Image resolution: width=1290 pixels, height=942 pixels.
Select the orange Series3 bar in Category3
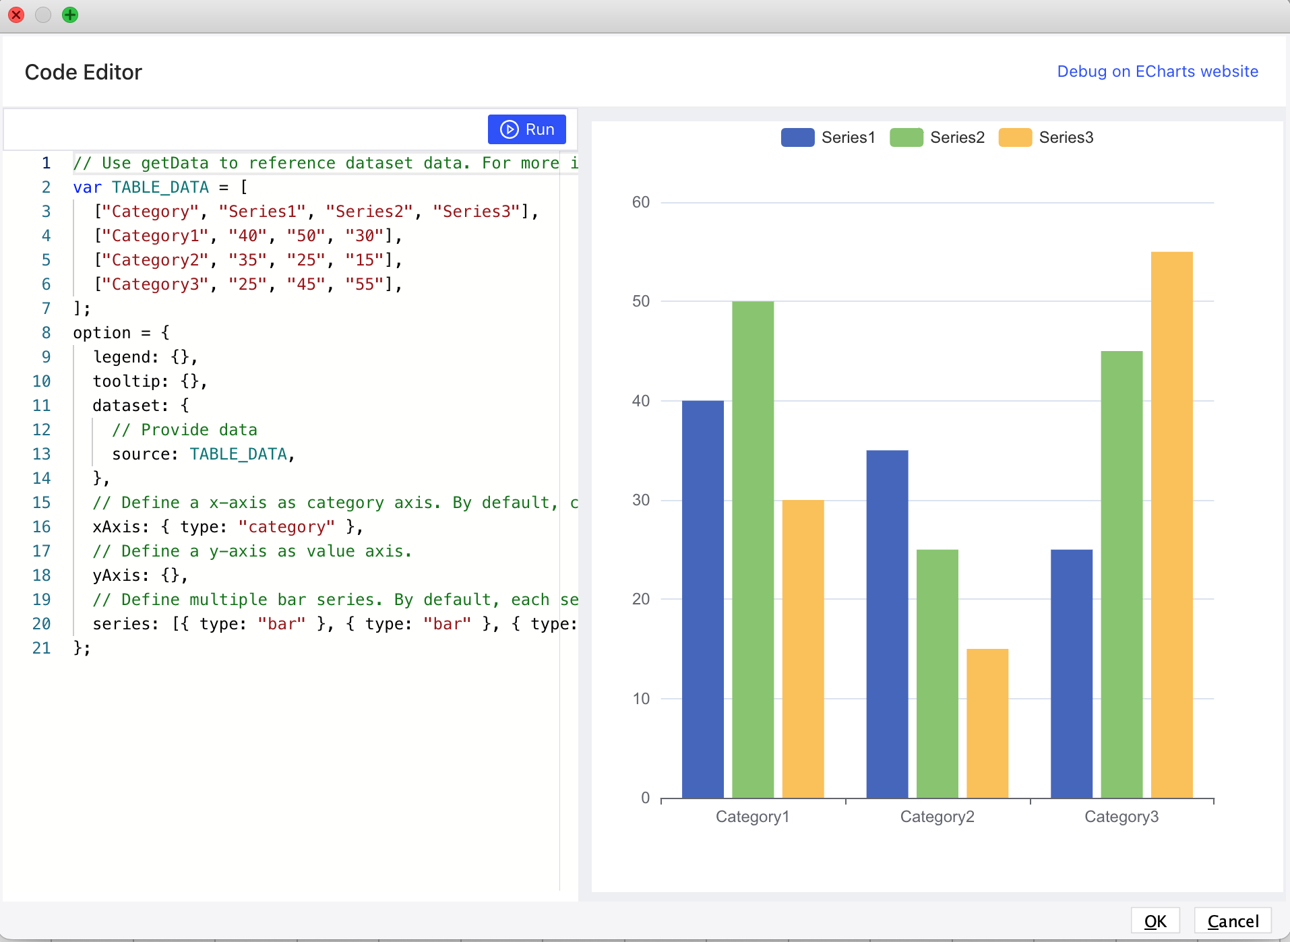[x=1171, y=525]
